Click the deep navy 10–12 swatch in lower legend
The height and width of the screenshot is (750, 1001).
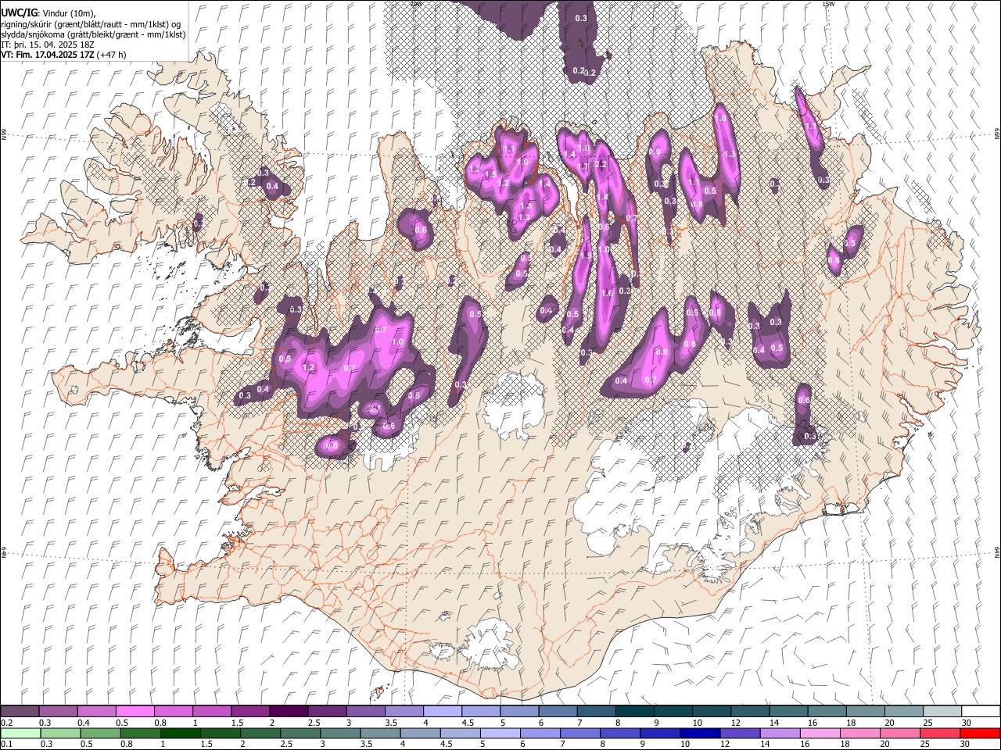[x=699, y=733]
